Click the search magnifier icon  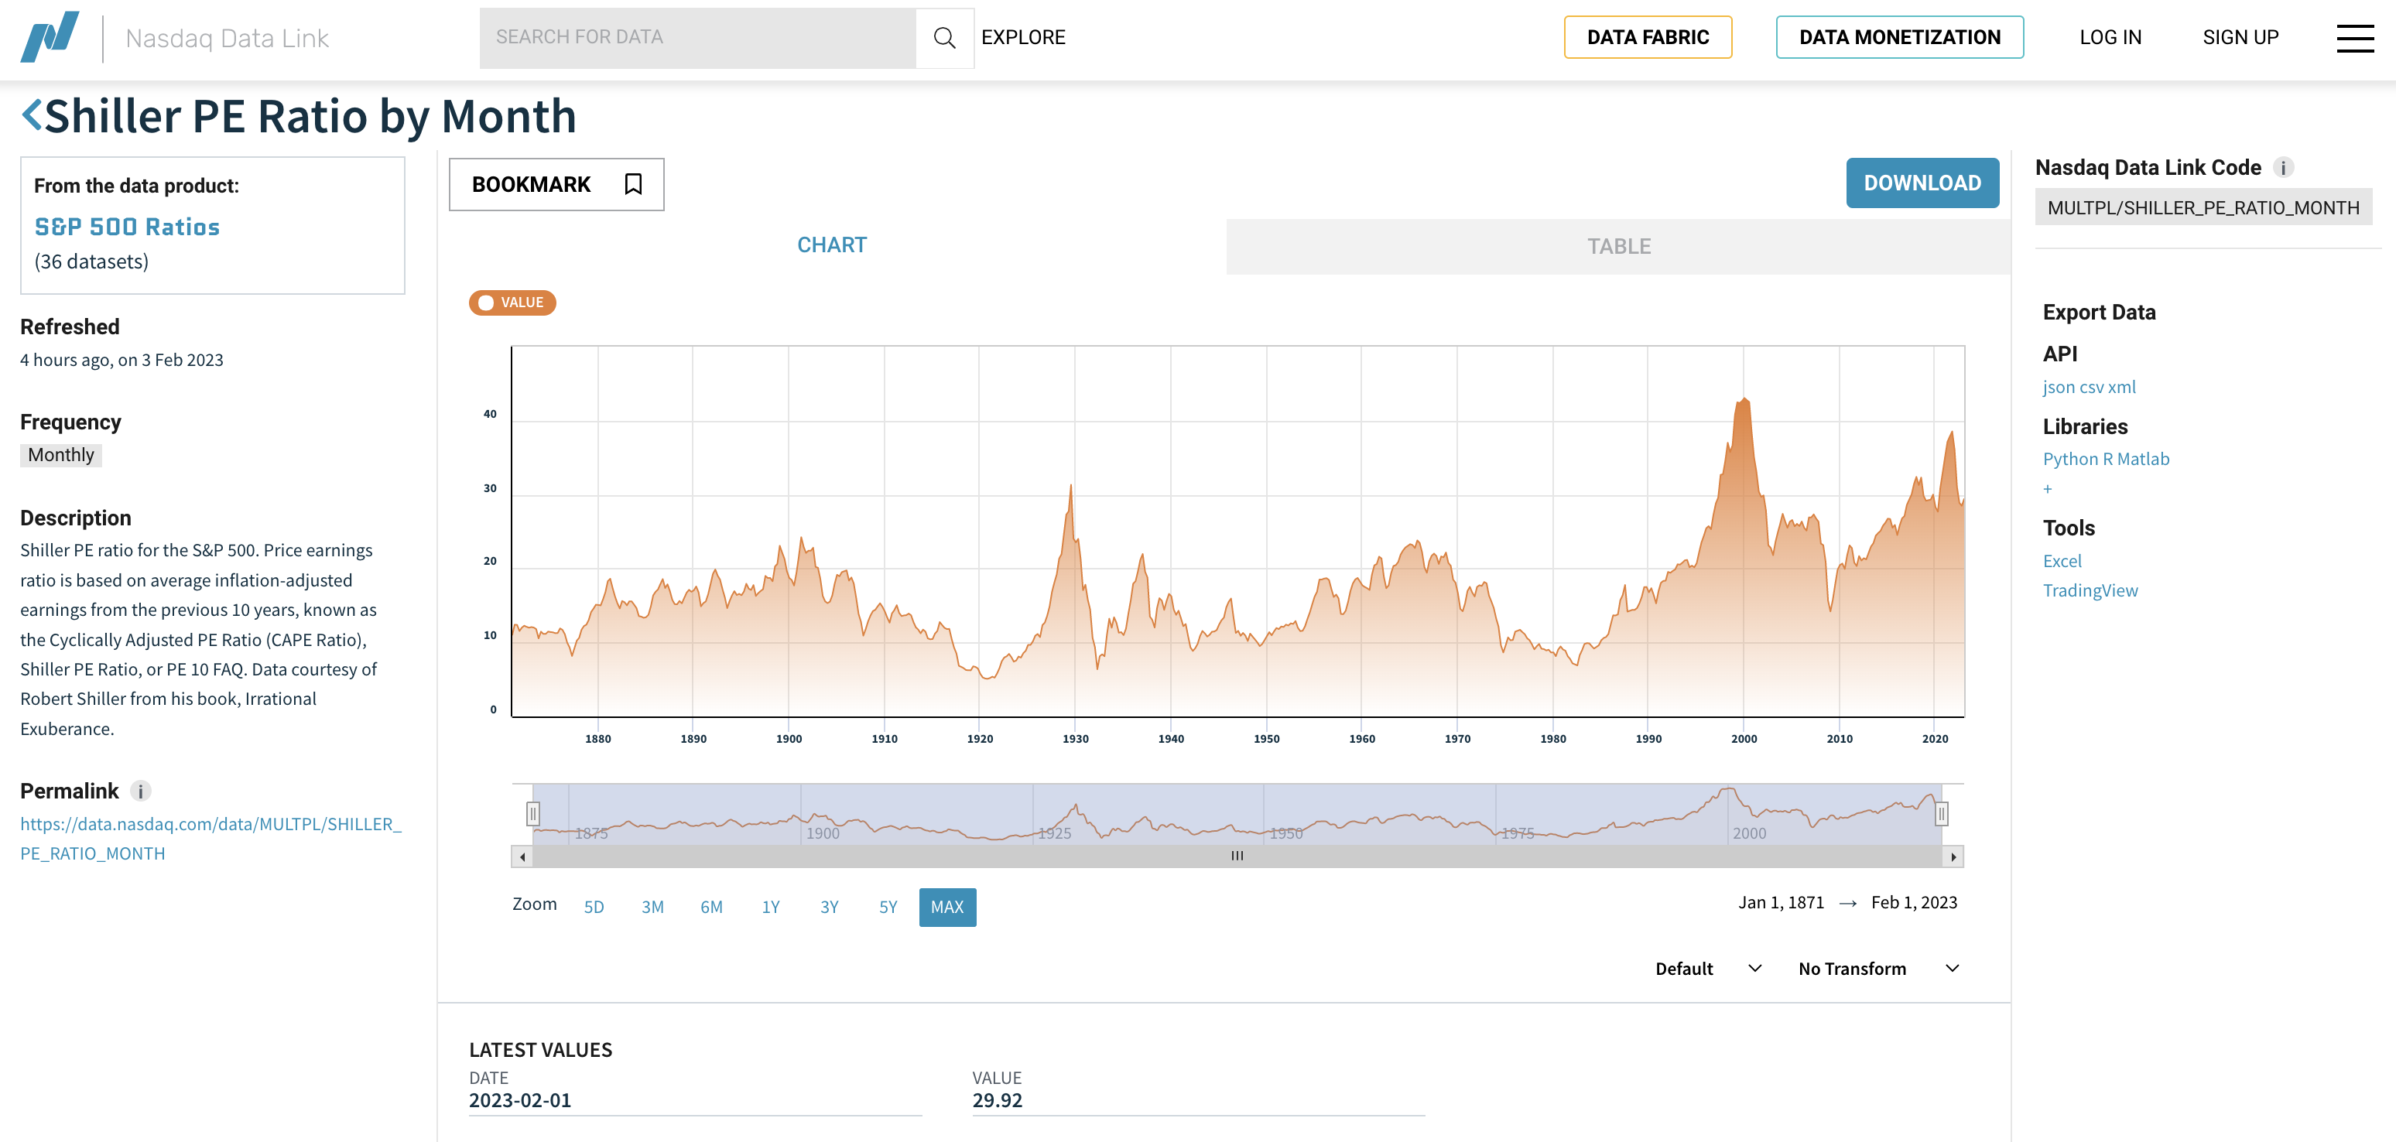944,38
